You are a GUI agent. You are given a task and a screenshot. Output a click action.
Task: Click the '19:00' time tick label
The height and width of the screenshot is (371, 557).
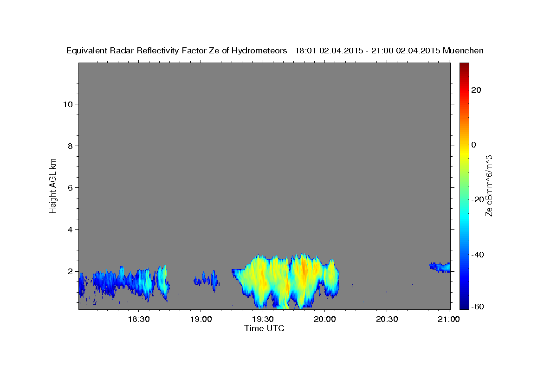click(201, 320)
